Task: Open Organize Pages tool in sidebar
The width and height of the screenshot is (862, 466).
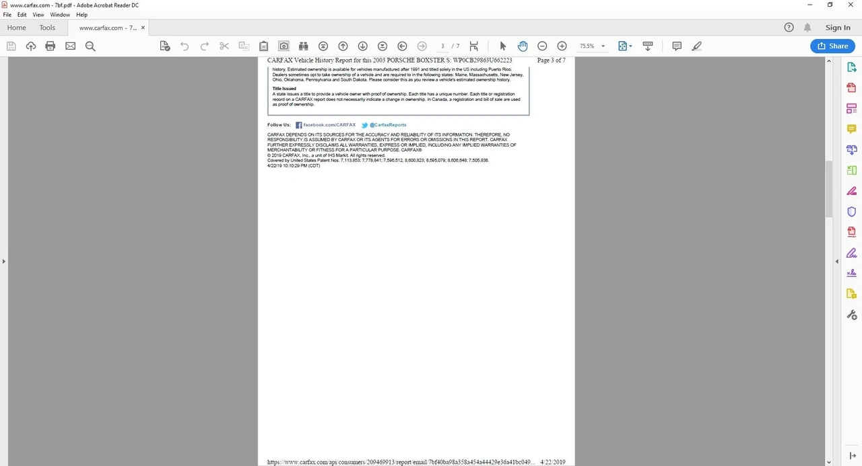Action: 851,170
